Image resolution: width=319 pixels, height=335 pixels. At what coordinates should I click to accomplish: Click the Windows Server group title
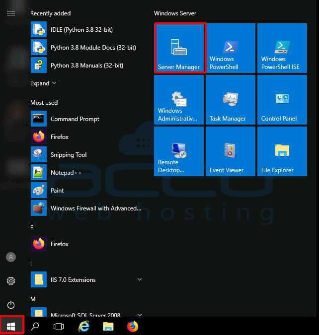[175, 13]
